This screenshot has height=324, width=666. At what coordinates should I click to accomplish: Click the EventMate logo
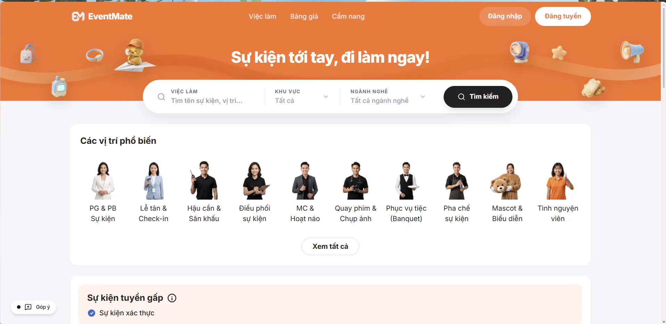102,16
